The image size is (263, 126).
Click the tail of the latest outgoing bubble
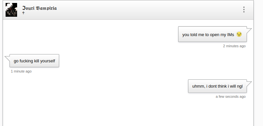coord(249,84)
